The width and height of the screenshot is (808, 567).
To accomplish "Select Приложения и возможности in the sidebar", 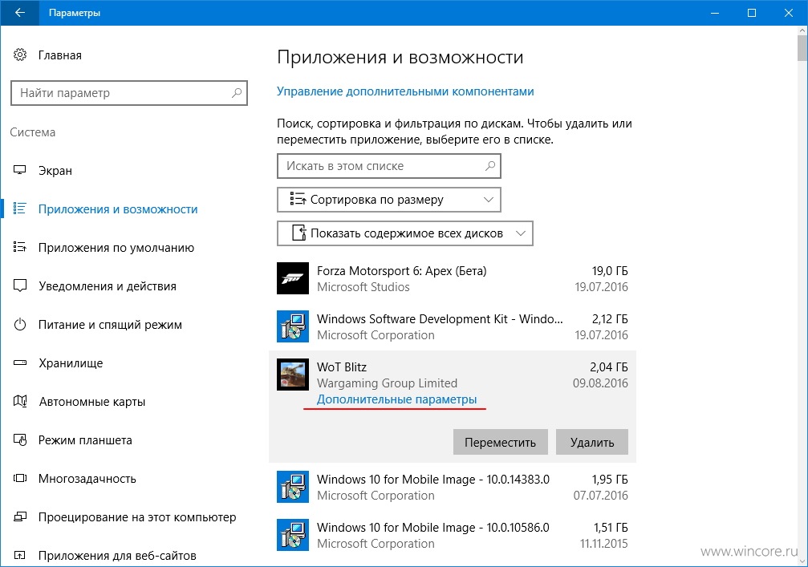I will [x=118, y=209].
